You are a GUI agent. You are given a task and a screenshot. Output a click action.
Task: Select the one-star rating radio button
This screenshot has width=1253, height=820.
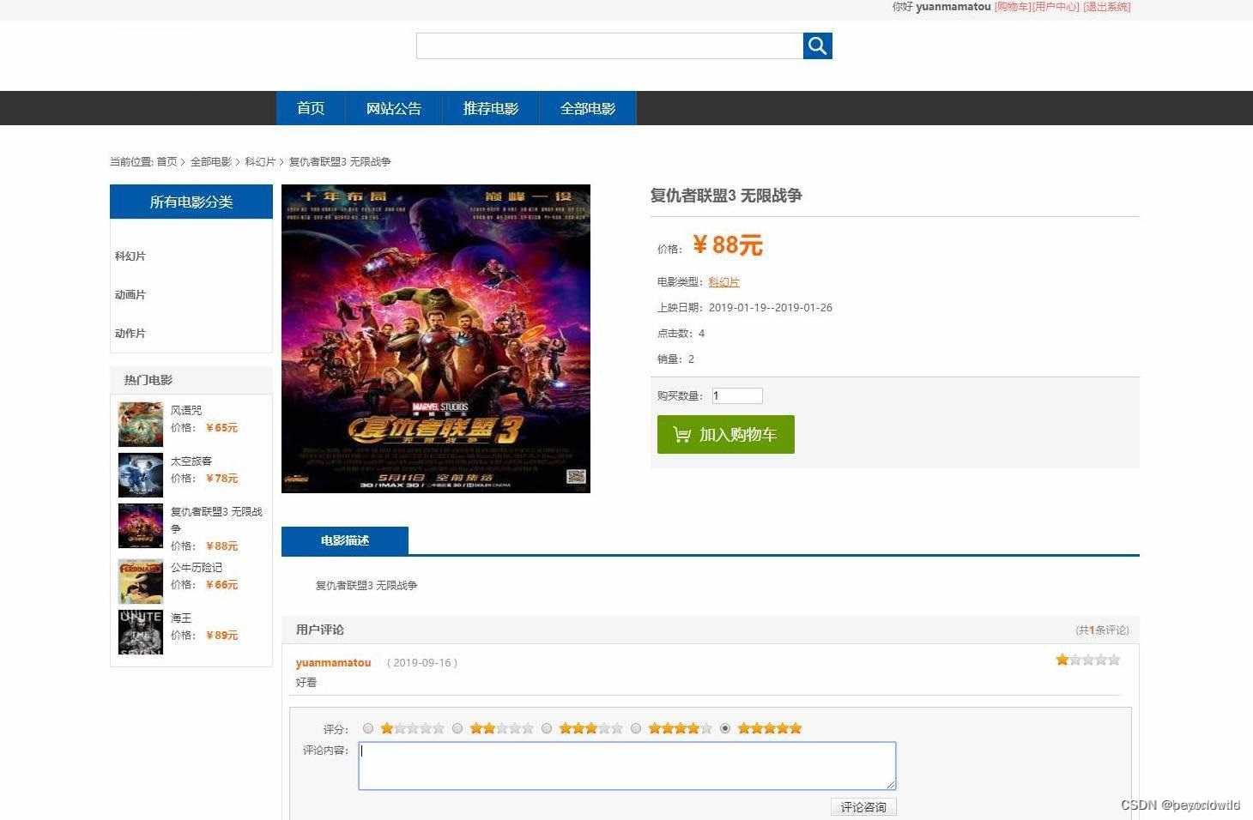368,728
